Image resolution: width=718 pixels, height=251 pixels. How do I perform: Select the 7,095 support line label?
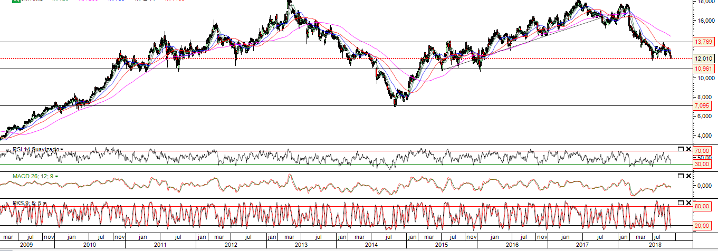(702, 106)
